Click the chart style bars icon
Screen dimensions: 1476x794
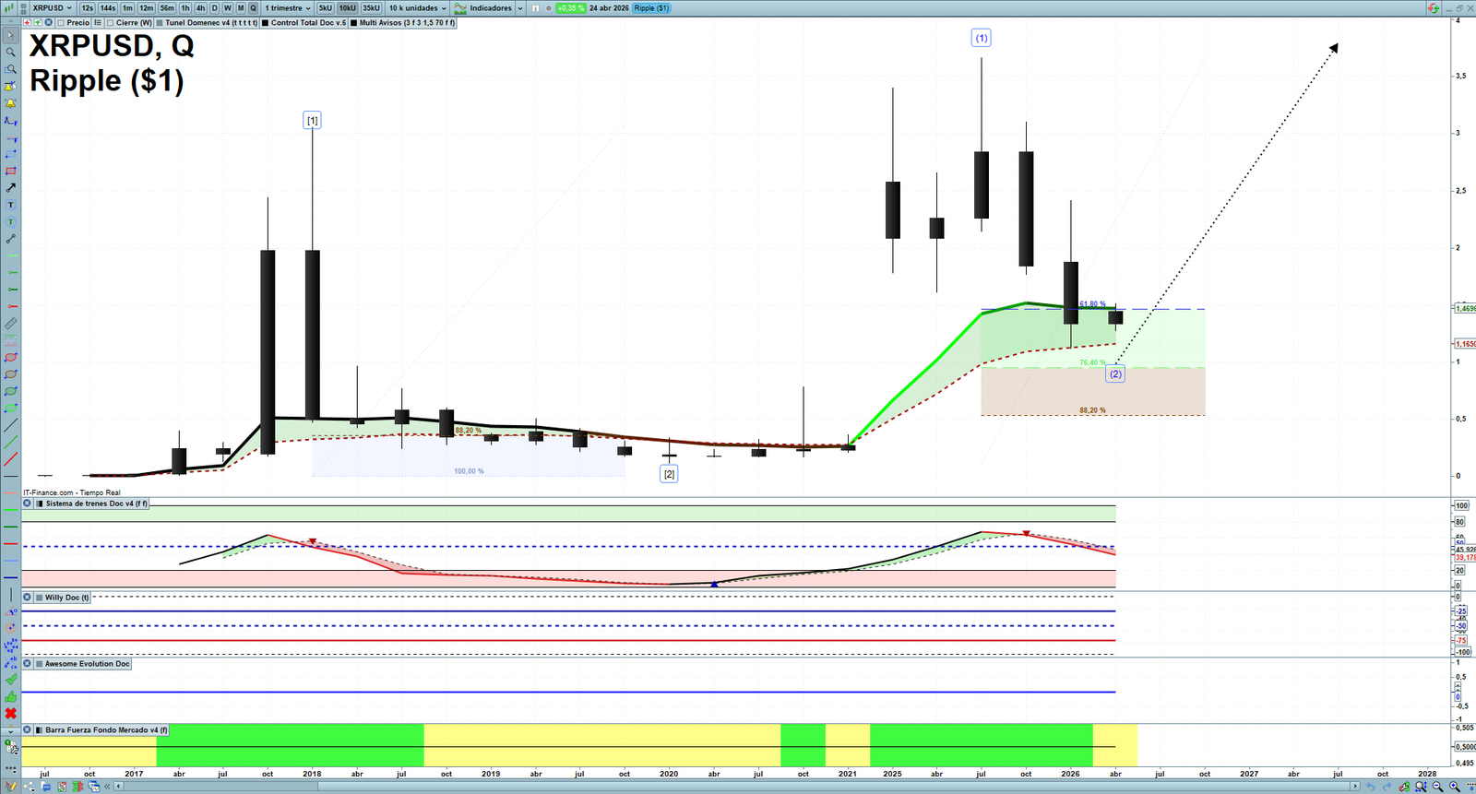tap(10, 8)
